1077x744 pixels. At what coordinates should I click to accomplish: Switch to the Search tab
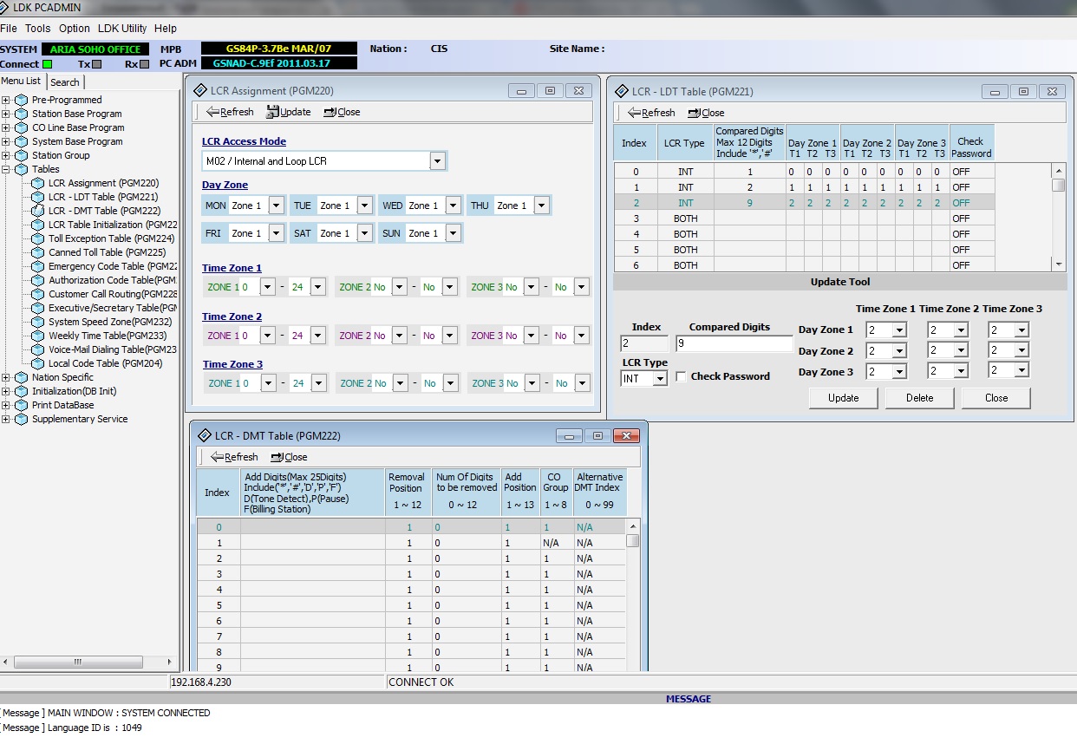(x=65, y=82)
